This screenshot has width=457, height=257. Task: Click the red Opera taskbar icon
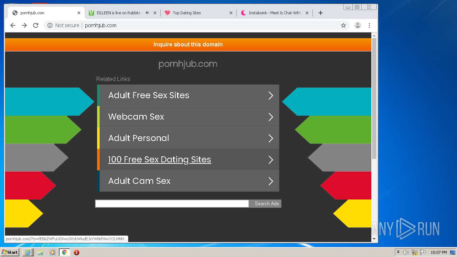(76, 252)
